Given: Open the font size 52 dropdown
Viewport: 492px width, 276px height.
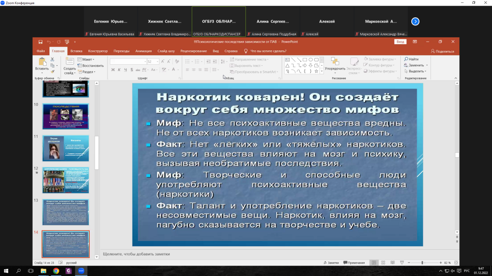Looking at the screenshot, I should [158, 62].
